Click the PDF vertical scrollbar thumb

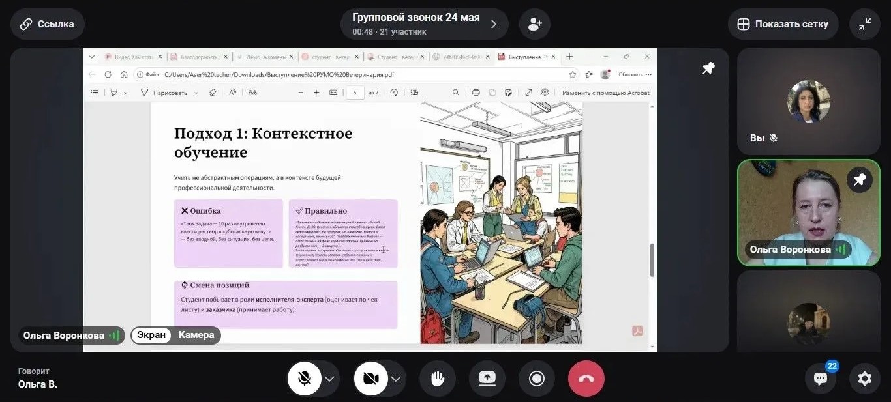point(652,260)
